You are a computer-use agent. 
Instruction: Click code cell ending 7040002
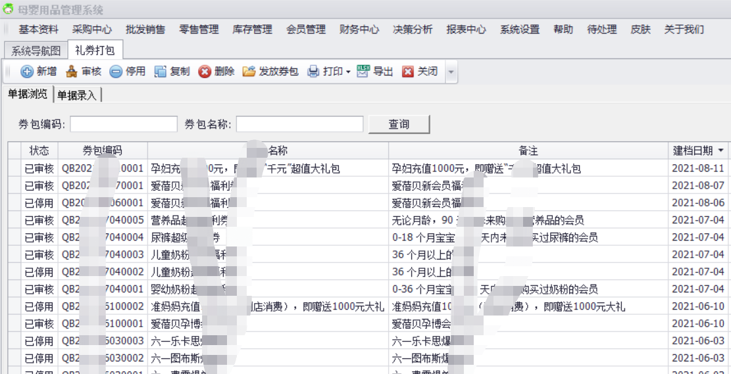point(103,272)
